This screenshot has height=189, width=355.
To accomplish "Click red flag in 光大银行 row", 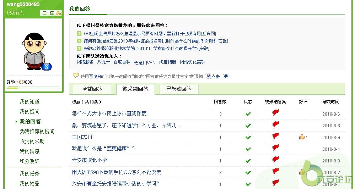I will (275, 113).
